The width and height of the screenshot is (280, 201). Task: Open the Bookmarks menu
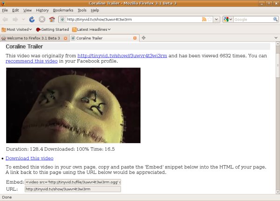tap(63, 10)
